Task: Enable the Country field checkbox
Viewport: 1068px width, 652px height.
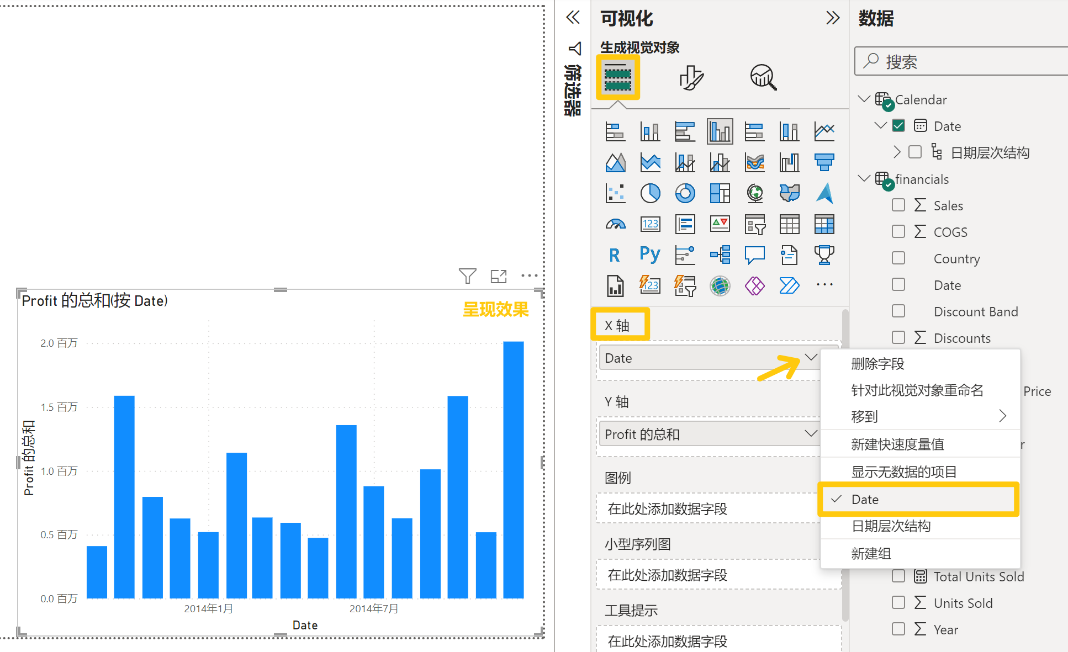Action: [898, 258]
